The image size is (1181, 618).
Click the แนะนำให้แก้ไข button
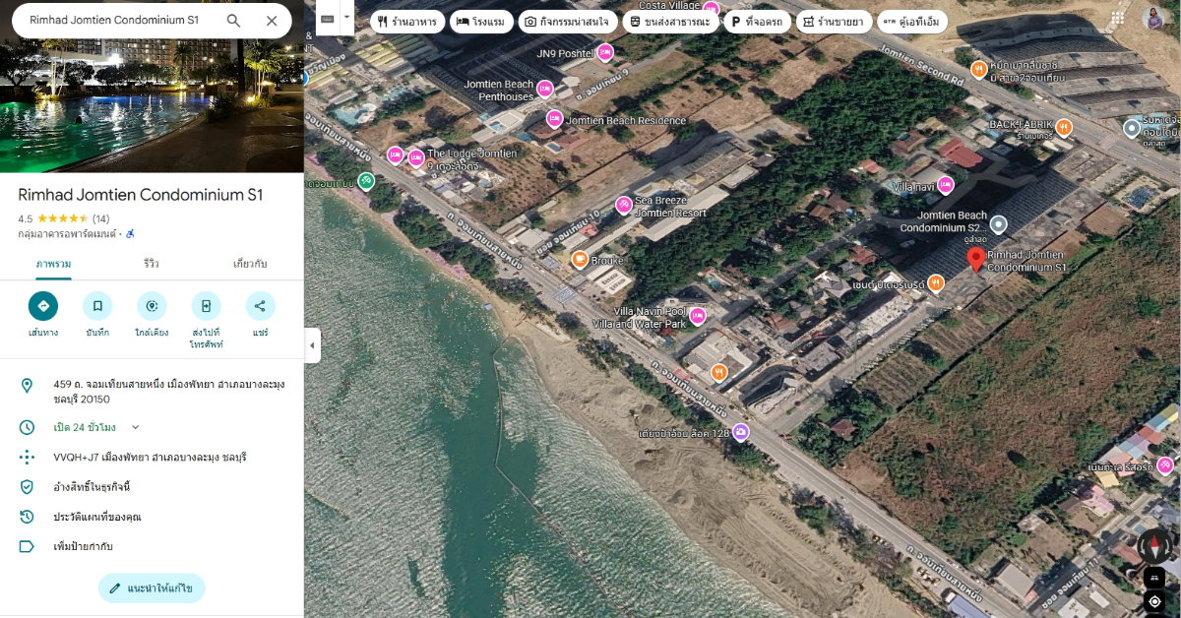pos(152,588)
